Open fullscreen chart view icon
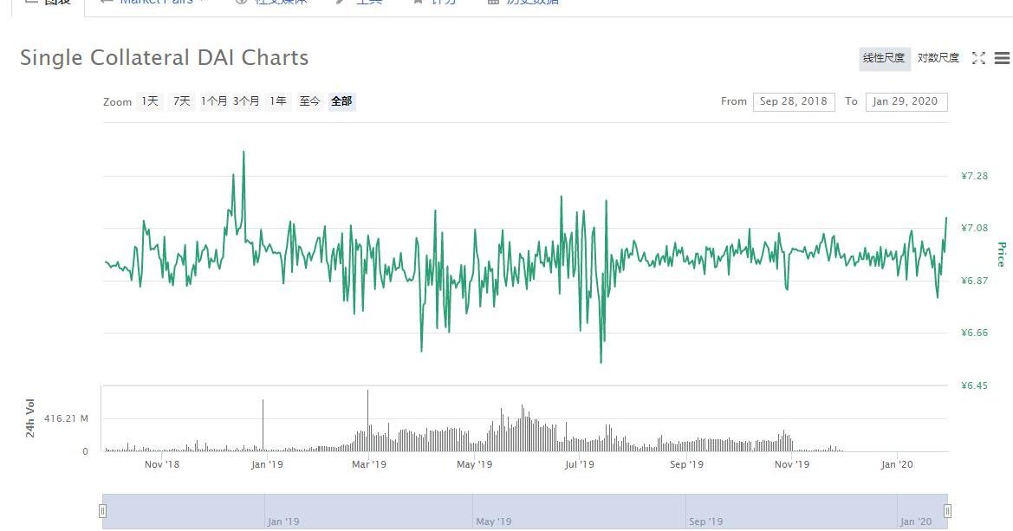This screenshot has width=1013, height=531. (x=978, y=58)
